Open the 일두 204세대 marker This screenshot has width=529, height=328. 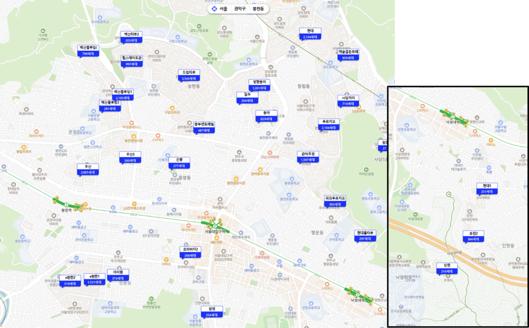click(247, 98)
